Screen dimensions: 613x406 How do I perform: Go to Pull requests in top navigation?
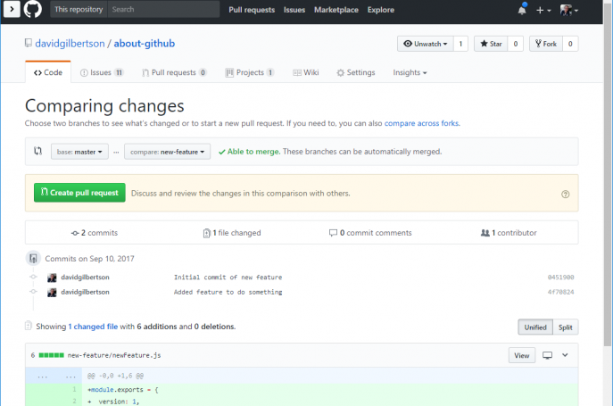(x=252, y=10)
